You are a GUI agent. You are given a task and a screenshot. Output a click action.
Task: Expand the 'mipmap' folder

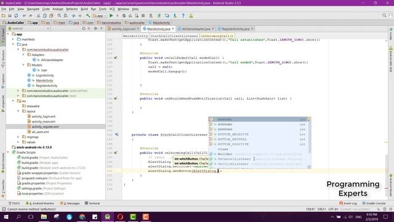(18, 137)
